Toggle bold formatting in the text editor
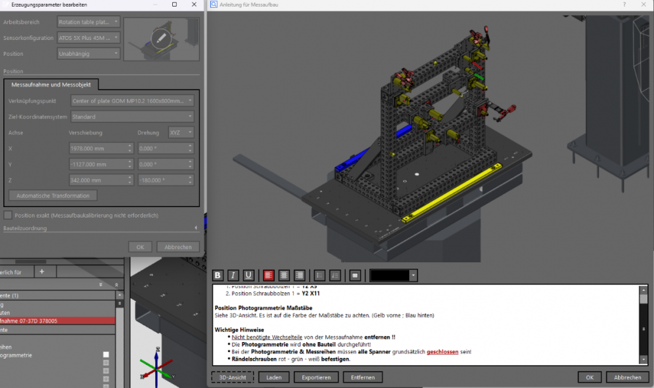Viewport: 654px width, 388px height. (218, 275)
